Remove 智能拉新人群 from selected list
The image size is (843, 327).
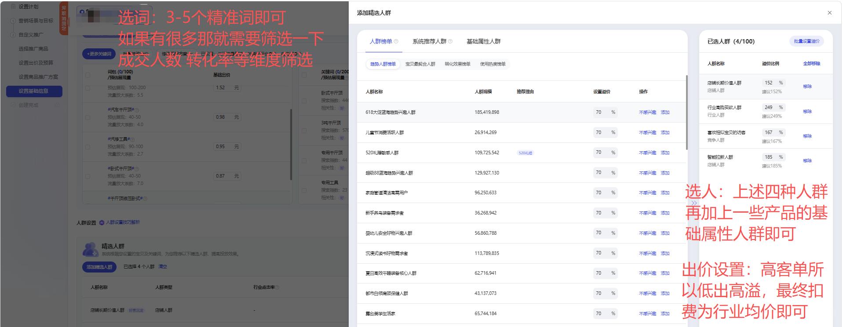[x=807, y=161]
